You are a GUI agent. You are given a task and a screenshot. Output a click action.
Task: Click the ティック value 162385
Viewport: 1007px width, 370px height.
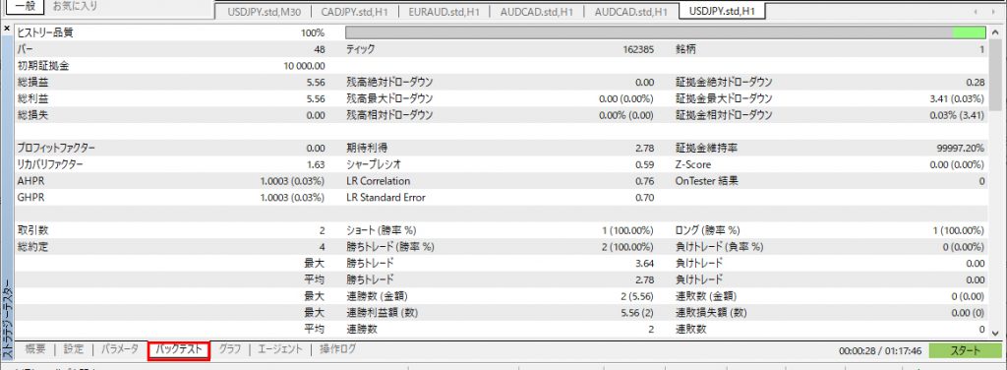638,49
